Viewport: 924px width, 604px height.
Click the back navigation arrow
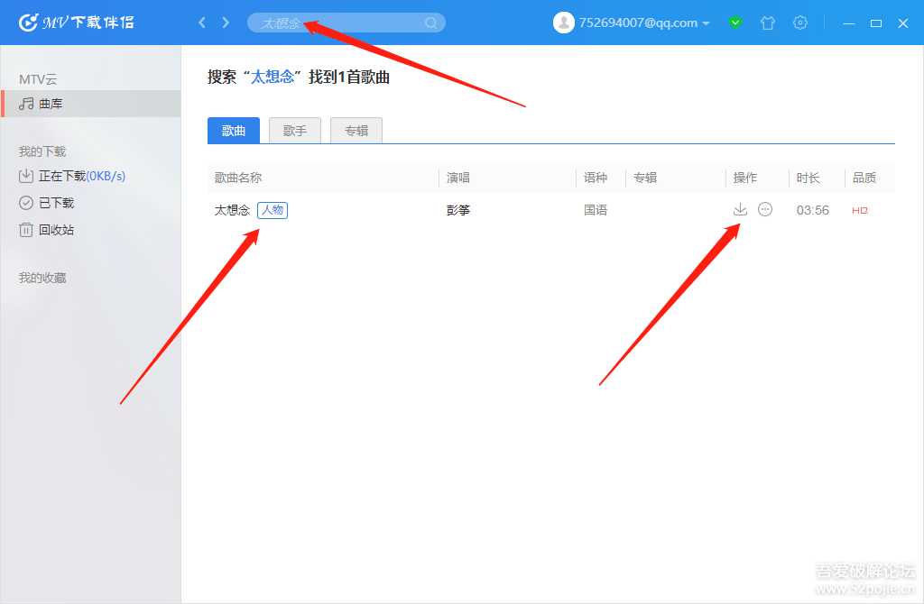(202, 23)
